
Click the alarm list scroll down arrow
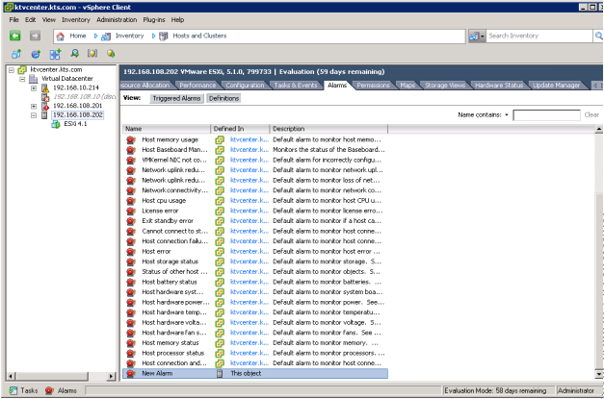[x=599, y=373]
